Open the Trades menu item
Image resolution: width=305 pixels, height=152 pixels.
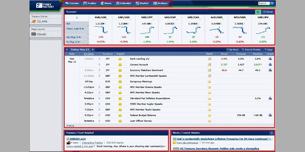(89, 3)
